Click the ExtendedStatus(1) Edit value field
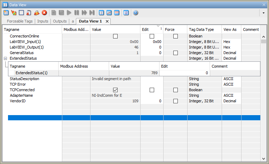This screenshot has height=164, width=269. click(184, 73)
